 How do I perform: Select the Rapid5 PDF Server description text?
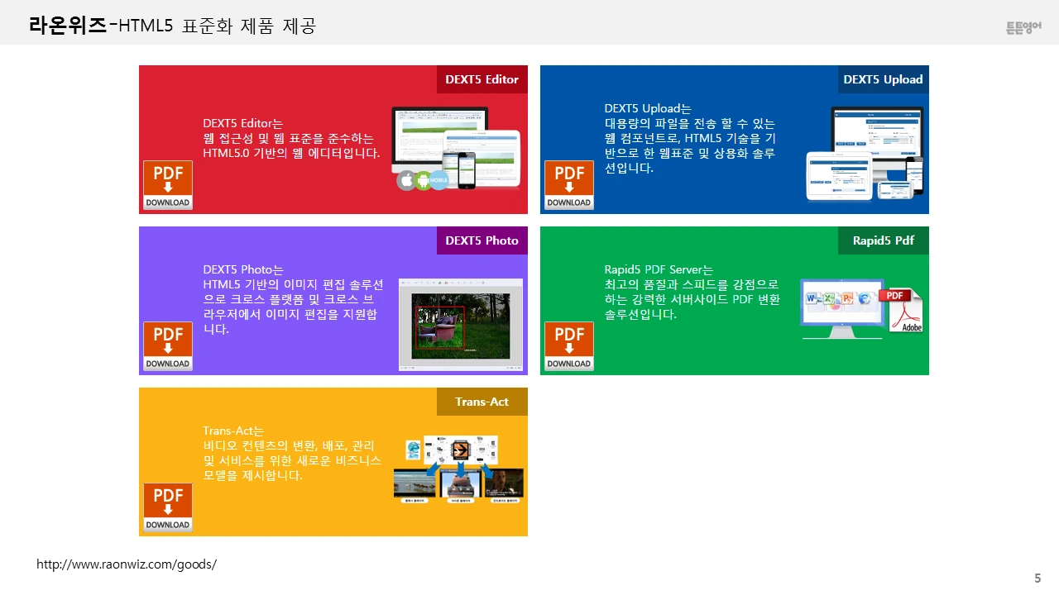[692, 292]
